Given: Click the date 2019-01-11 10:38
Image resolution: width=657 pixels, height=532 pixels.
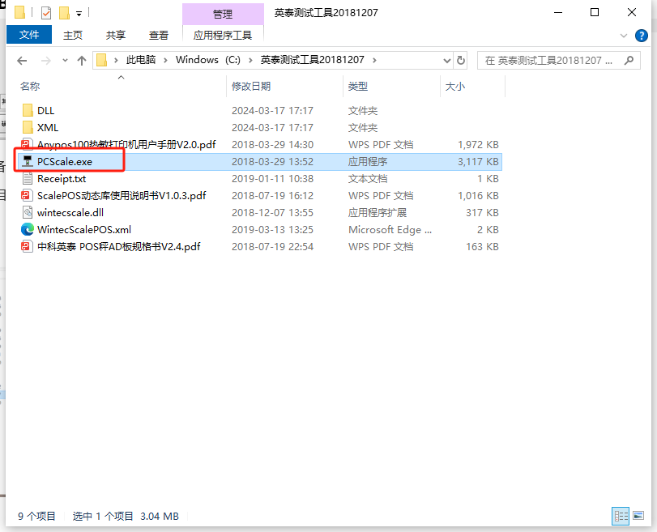Looking at the screenshot, I should click(x=272, y=179).
